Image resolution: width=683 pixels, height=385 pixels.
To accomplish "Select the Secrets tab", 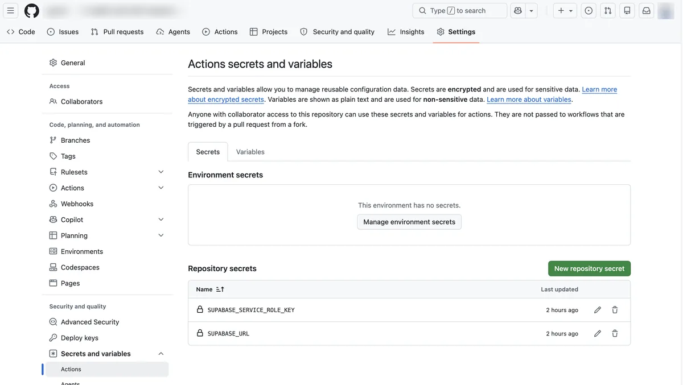I will (208, 152).
